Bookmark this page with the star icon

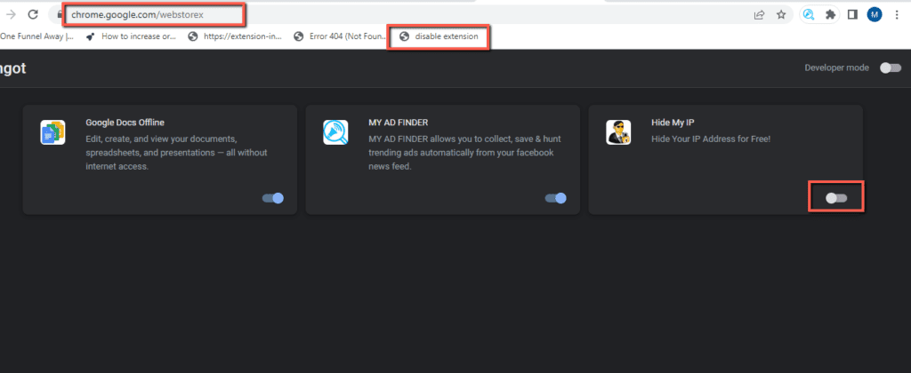pyautogui.click(x=781, y=15)
